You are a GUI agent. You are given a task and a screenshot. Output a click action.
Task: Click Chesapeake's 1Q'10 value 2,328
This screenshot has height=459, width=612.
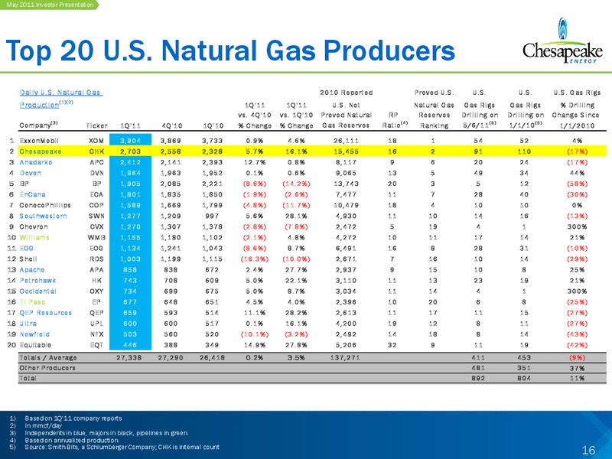coord(213,151)
